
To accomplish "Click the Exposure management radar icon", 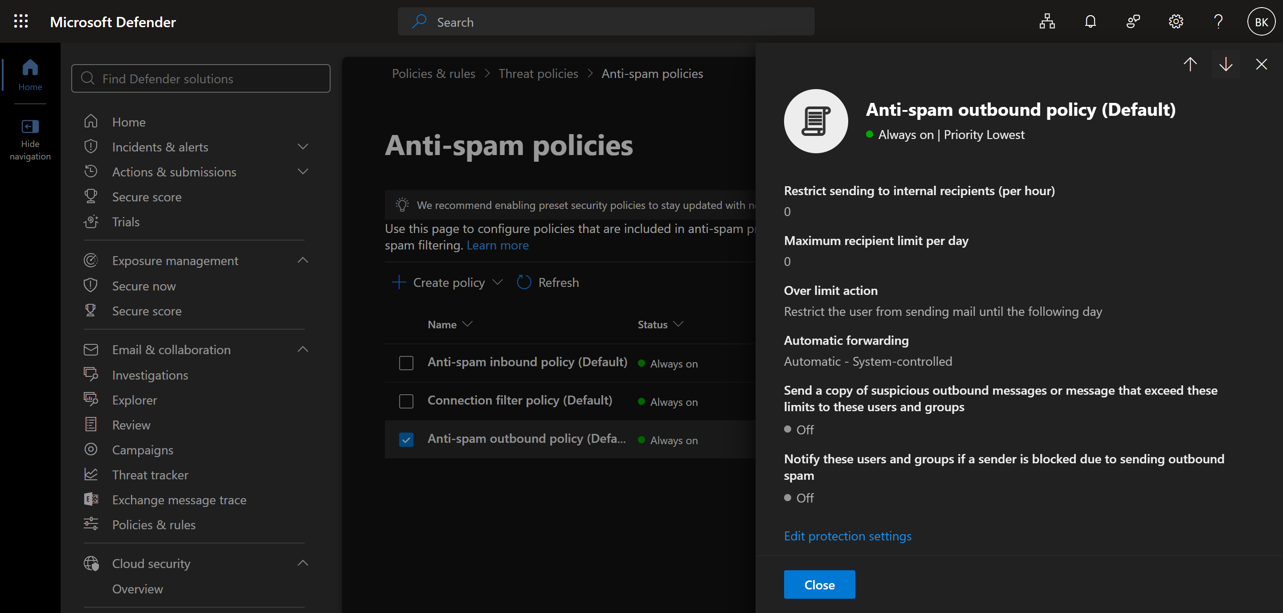I will pos(90,260).
